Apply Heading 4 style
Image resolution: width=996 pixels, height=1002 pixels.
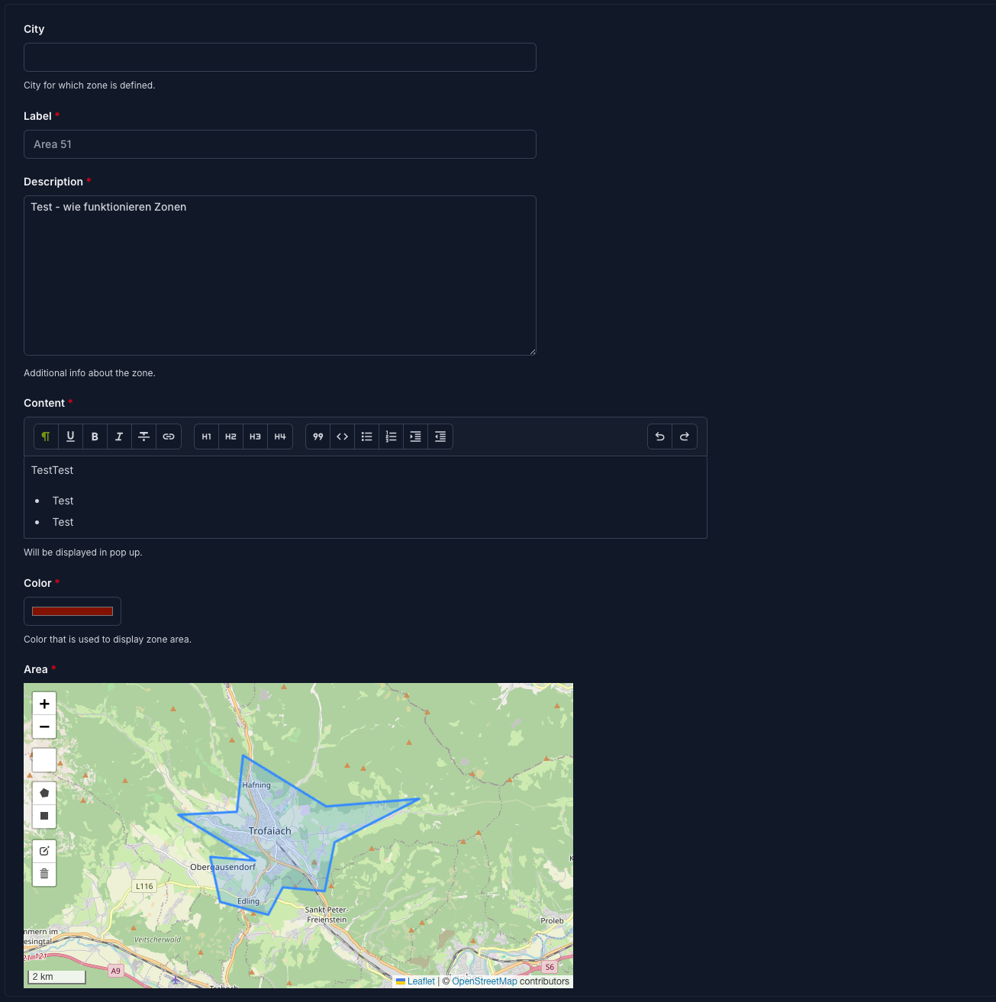280,437
